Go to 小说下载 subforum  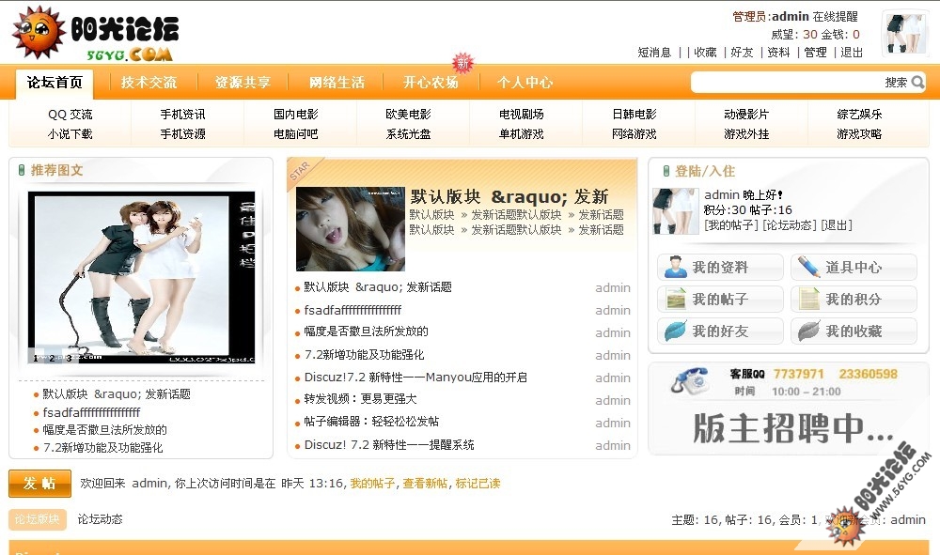click(x=70, y=134)
